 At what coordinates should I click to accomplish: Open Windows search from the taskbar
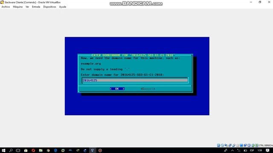[x=11, y=150]
